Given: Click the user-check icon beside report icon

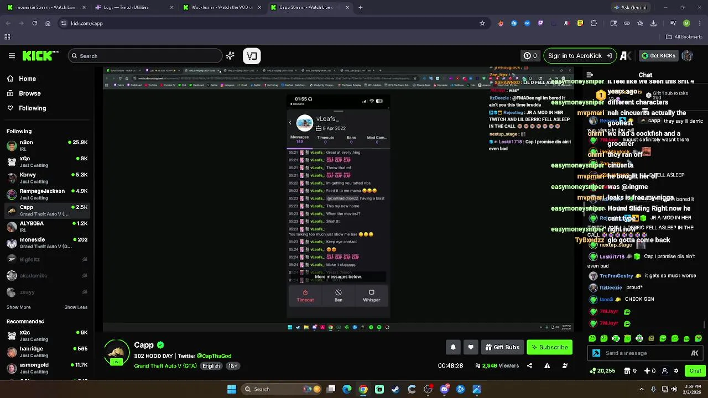Looking at the screenshot, I should (565, 365).
